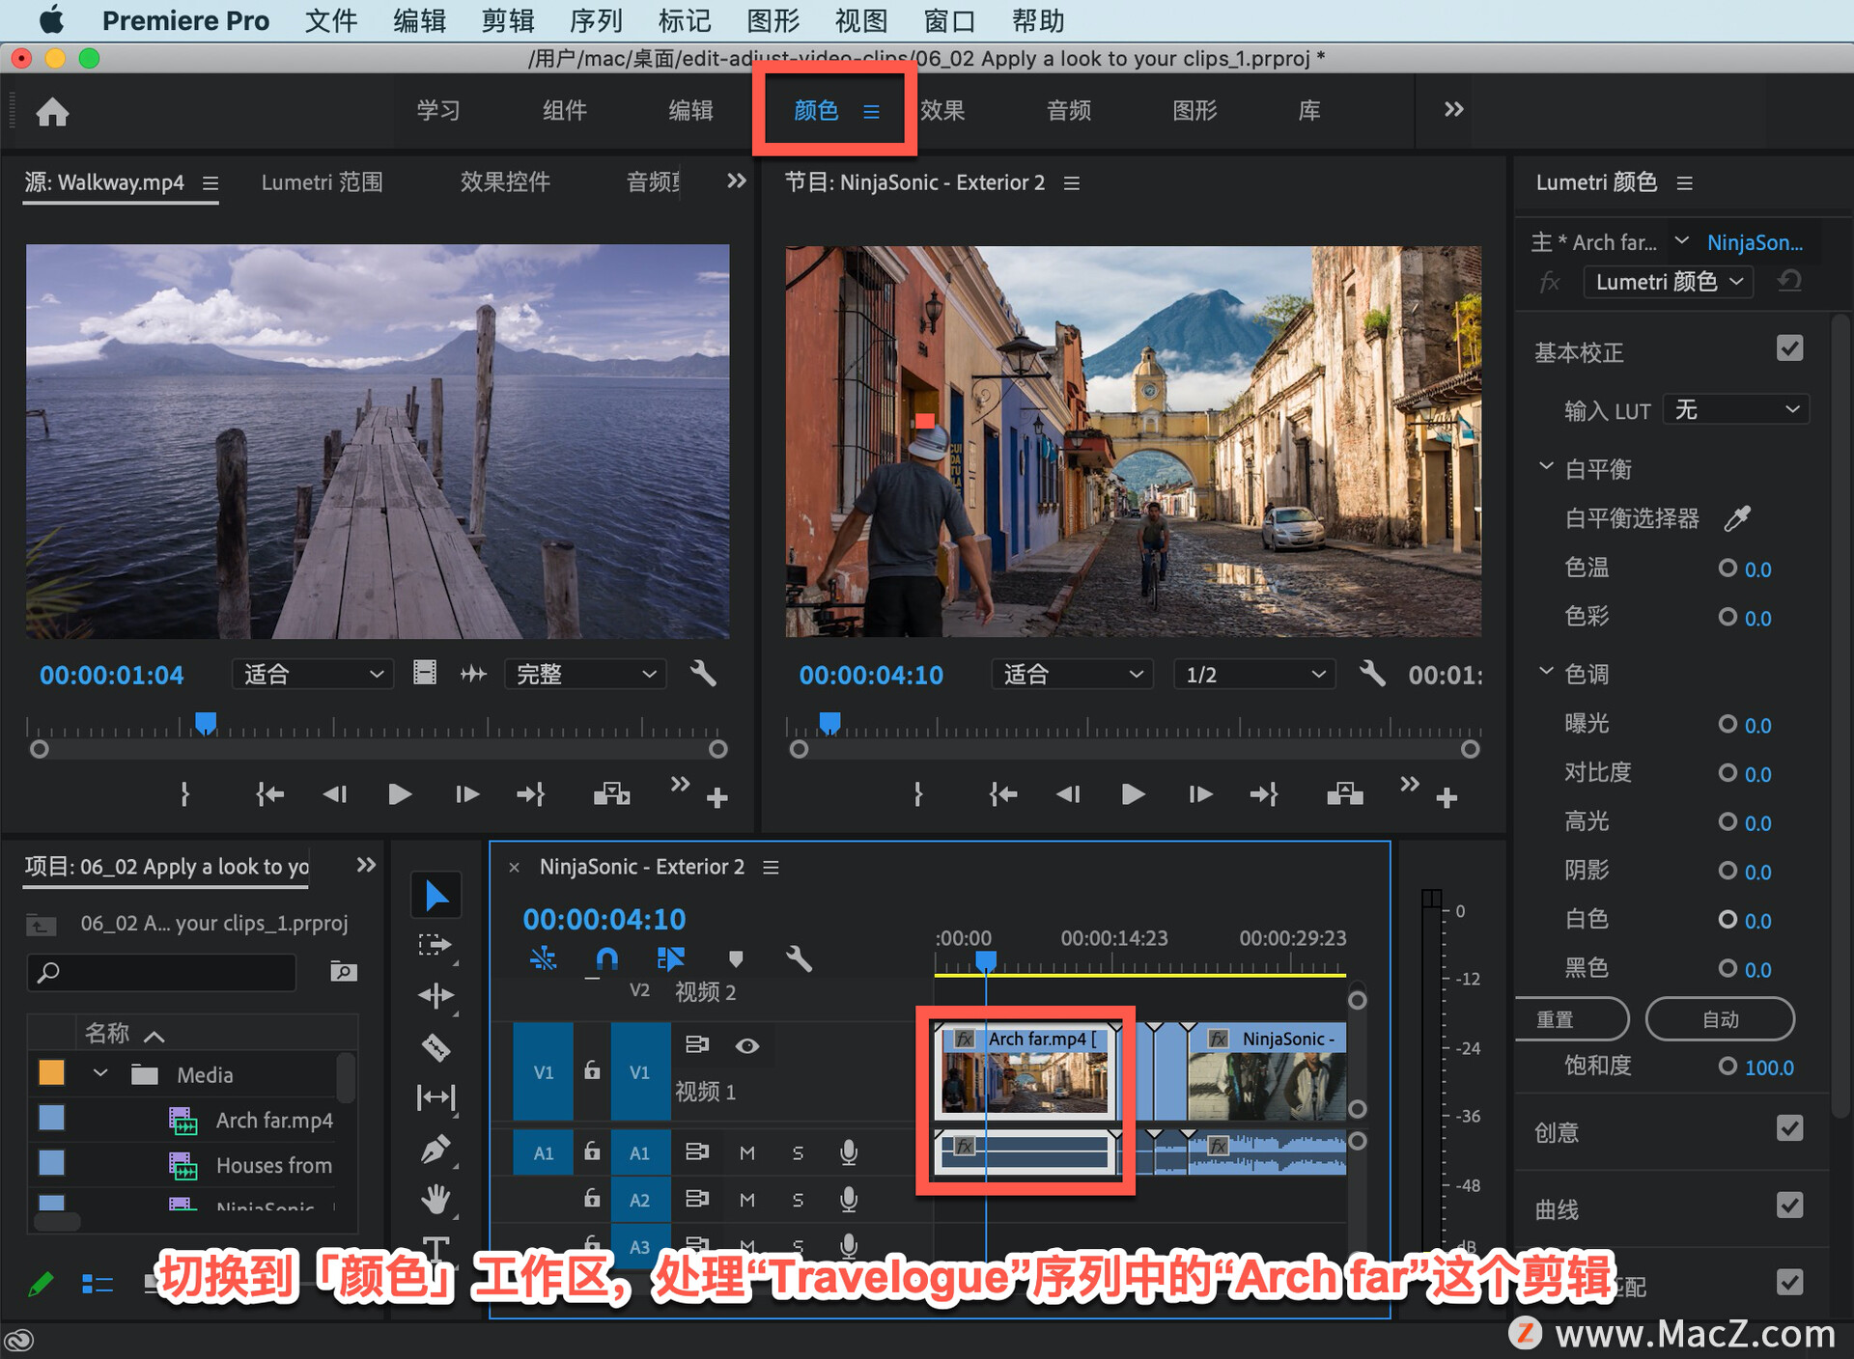Viewport: 1854px width, 1359px height.
Task: Go to the Home screen icon
Action: pyautogui.click(x=52, y=112)
